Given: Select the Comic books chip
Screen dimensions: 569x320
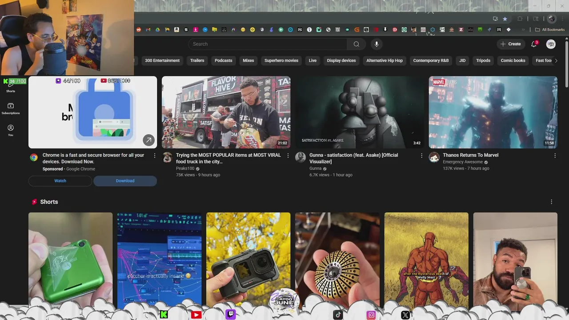Looking at the screenshot, I should tap(513, 60).
